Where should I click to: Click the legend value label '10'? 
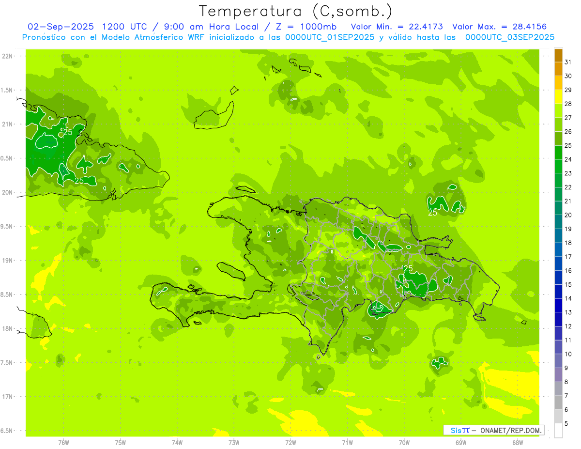pyautogui.click(x=568, y=354)
